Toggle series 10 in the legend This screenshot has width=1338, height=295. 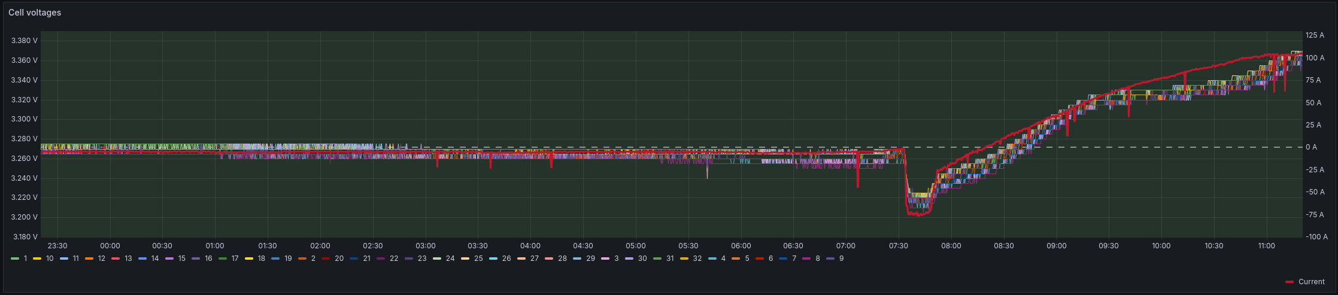click(50, 258)
